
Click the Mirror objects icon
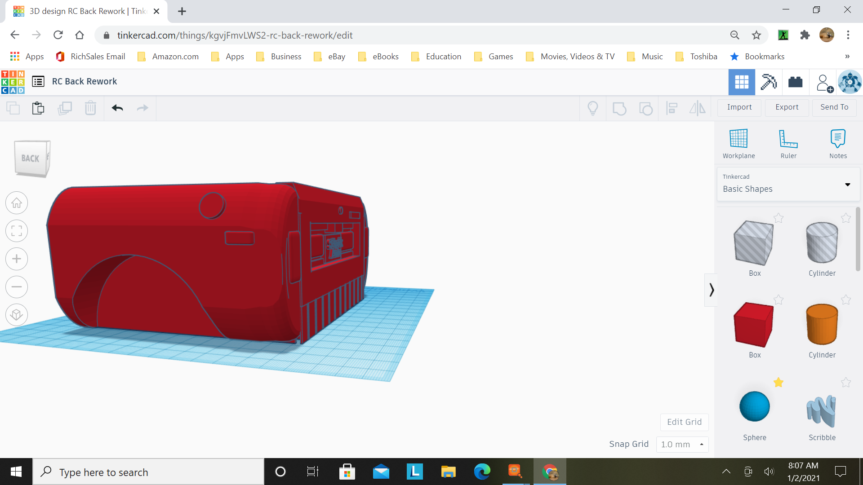pos(697,107)
